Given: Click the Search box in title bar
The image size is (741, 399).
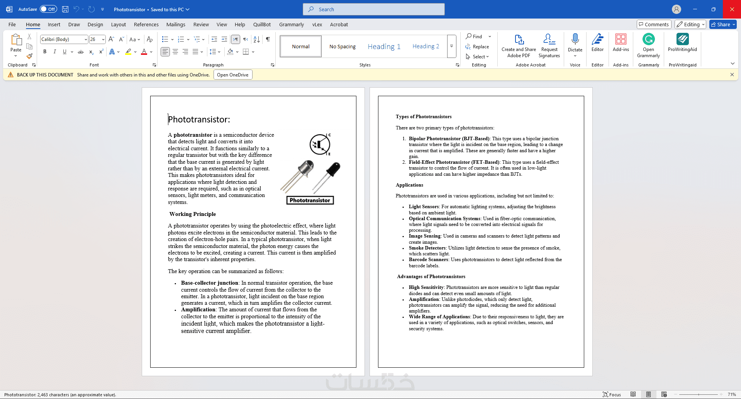Looking at the screenshot, I should tap(374, 9).
